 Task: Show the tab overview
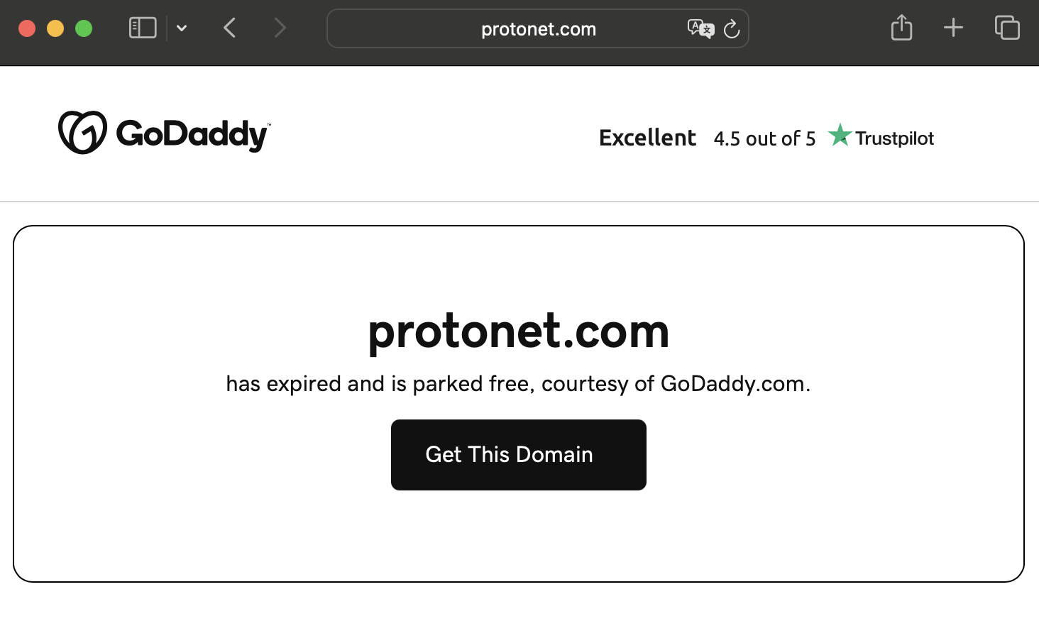1007,28
